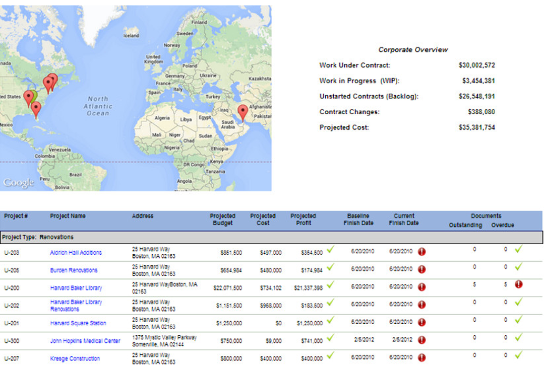Click the Overdue documents sub-header
This screenshot has height=365, width=544.
click(x=502, y=225)
